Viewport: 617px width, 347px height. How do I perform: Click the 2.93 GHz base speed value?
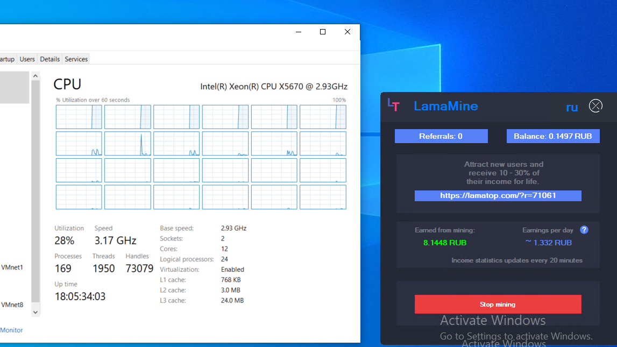(x=234, y=228)
